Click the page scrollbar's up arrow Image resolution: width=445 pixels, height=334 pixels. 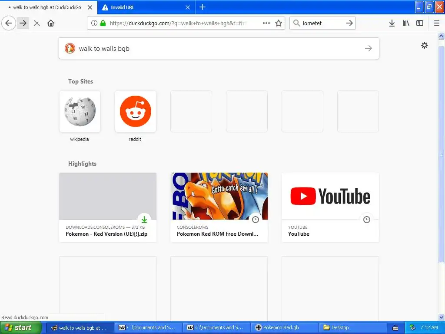point(442,36)
